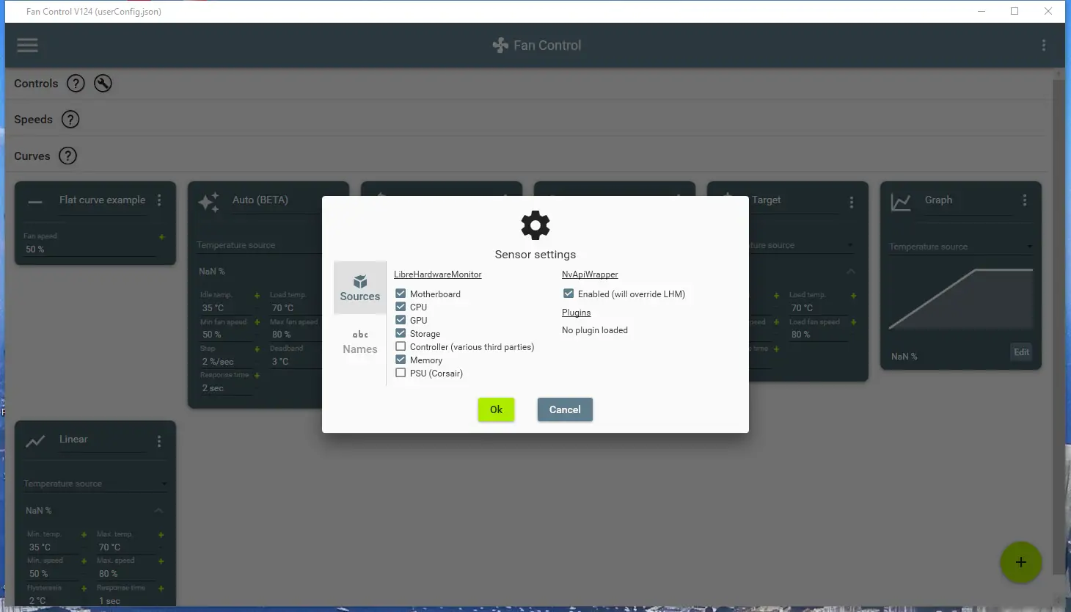Click the plus icon beside Auto Idle temp.
The width and height of the screenshot is (1071, 612).
(x=257, y=296)
